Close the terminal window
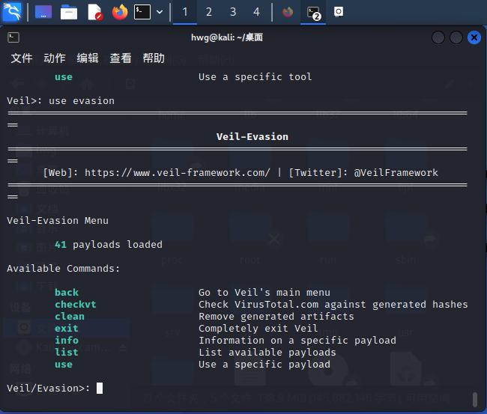 coord(474,37)
